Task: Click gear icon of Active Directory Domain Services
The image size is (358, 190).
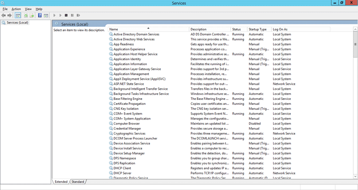Action: point(111,34)
